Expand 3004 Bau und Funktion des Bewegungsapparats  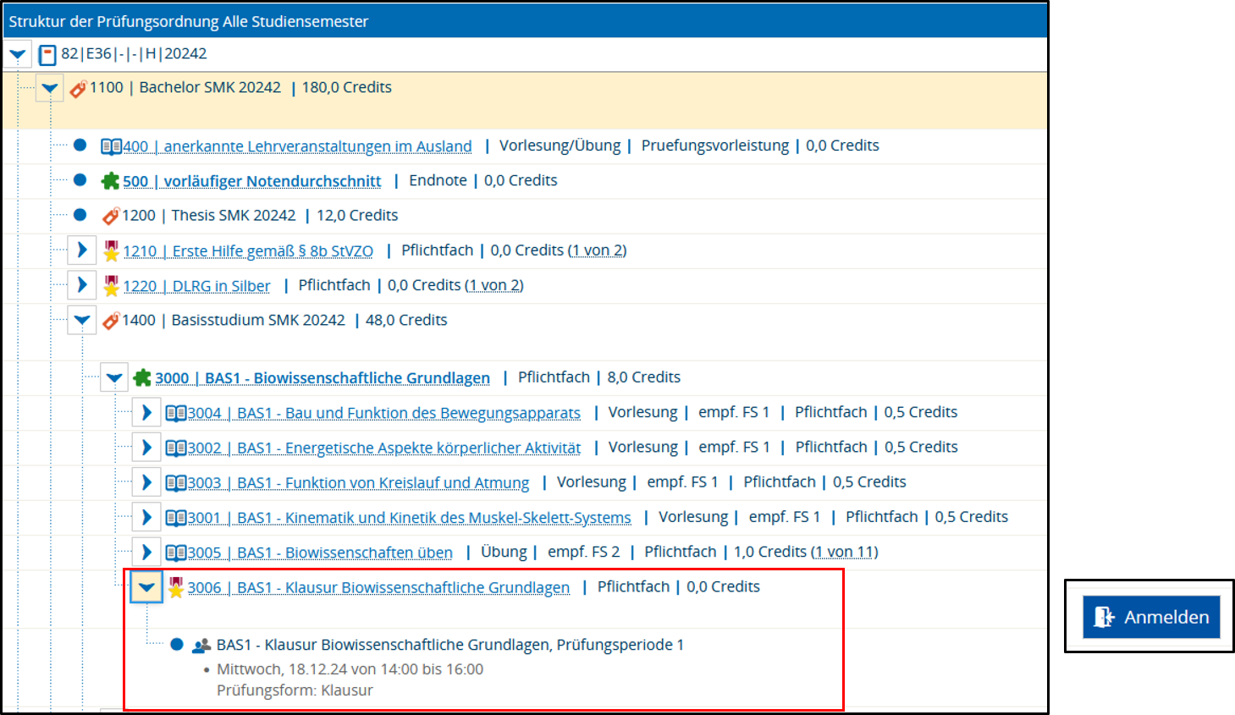tap(146, 413)
